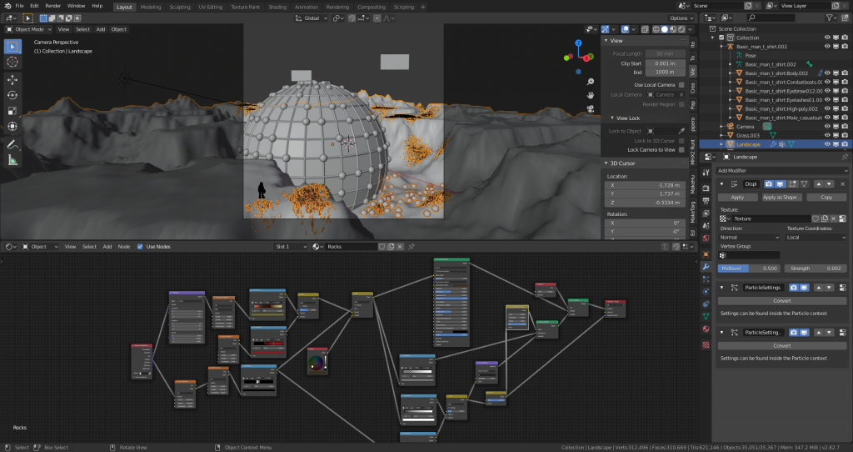The height and width of the screenshot is (452, 853).
Task: Open the Modifiers wrench properties tab
Action: pos(706,266)
